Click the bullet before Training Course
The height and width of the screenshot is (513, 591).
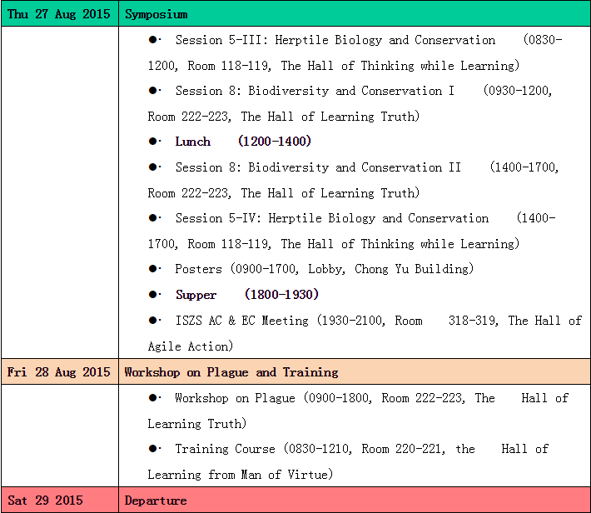(x=153, y=449)
